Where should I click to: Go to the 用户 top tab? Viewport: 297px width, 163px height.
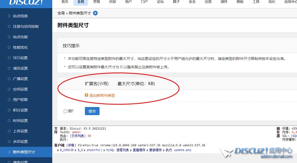129,2
